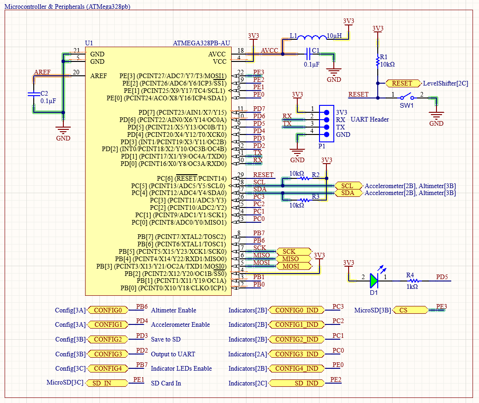
Task: Select the SD_IND port
Action: [297, 383]
